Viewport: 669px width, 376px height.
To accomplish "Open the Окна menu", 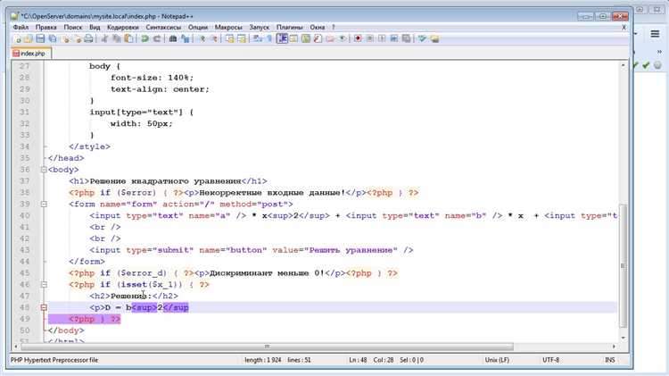I will 317,27.
